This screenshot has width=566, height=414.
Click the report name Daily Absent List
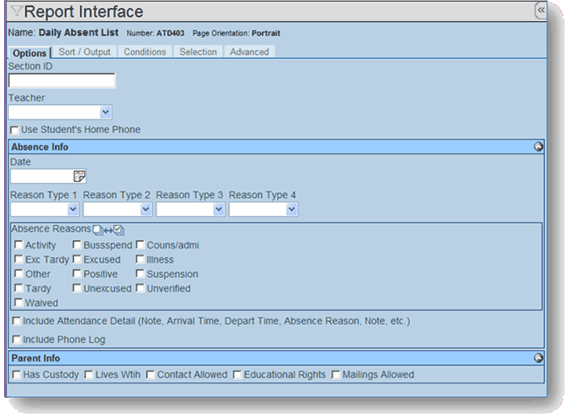[x=78, y=32]
